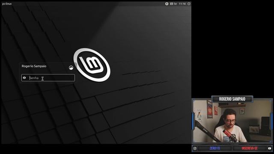This screenshot has height=154, width=274.
Task: Click the 11:16 clock in top bar
Action: pos(182,4)
